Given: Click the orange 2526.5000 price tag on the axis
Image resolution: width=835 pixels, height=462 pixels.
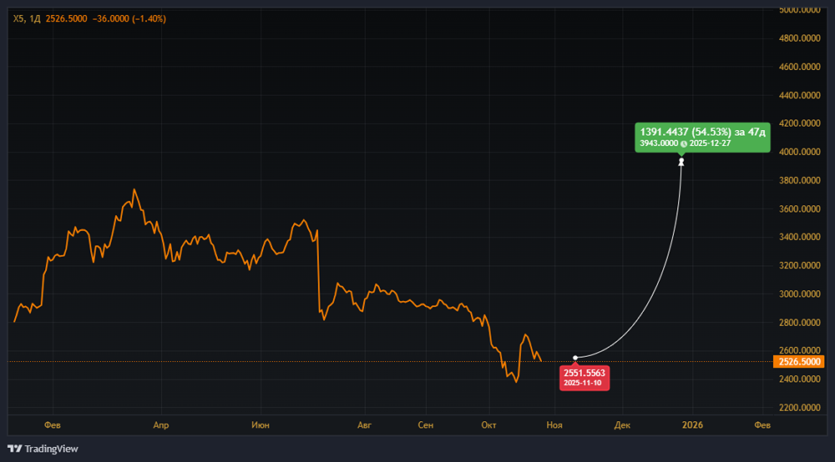Looking at the screenshot, I should point(800,362).
